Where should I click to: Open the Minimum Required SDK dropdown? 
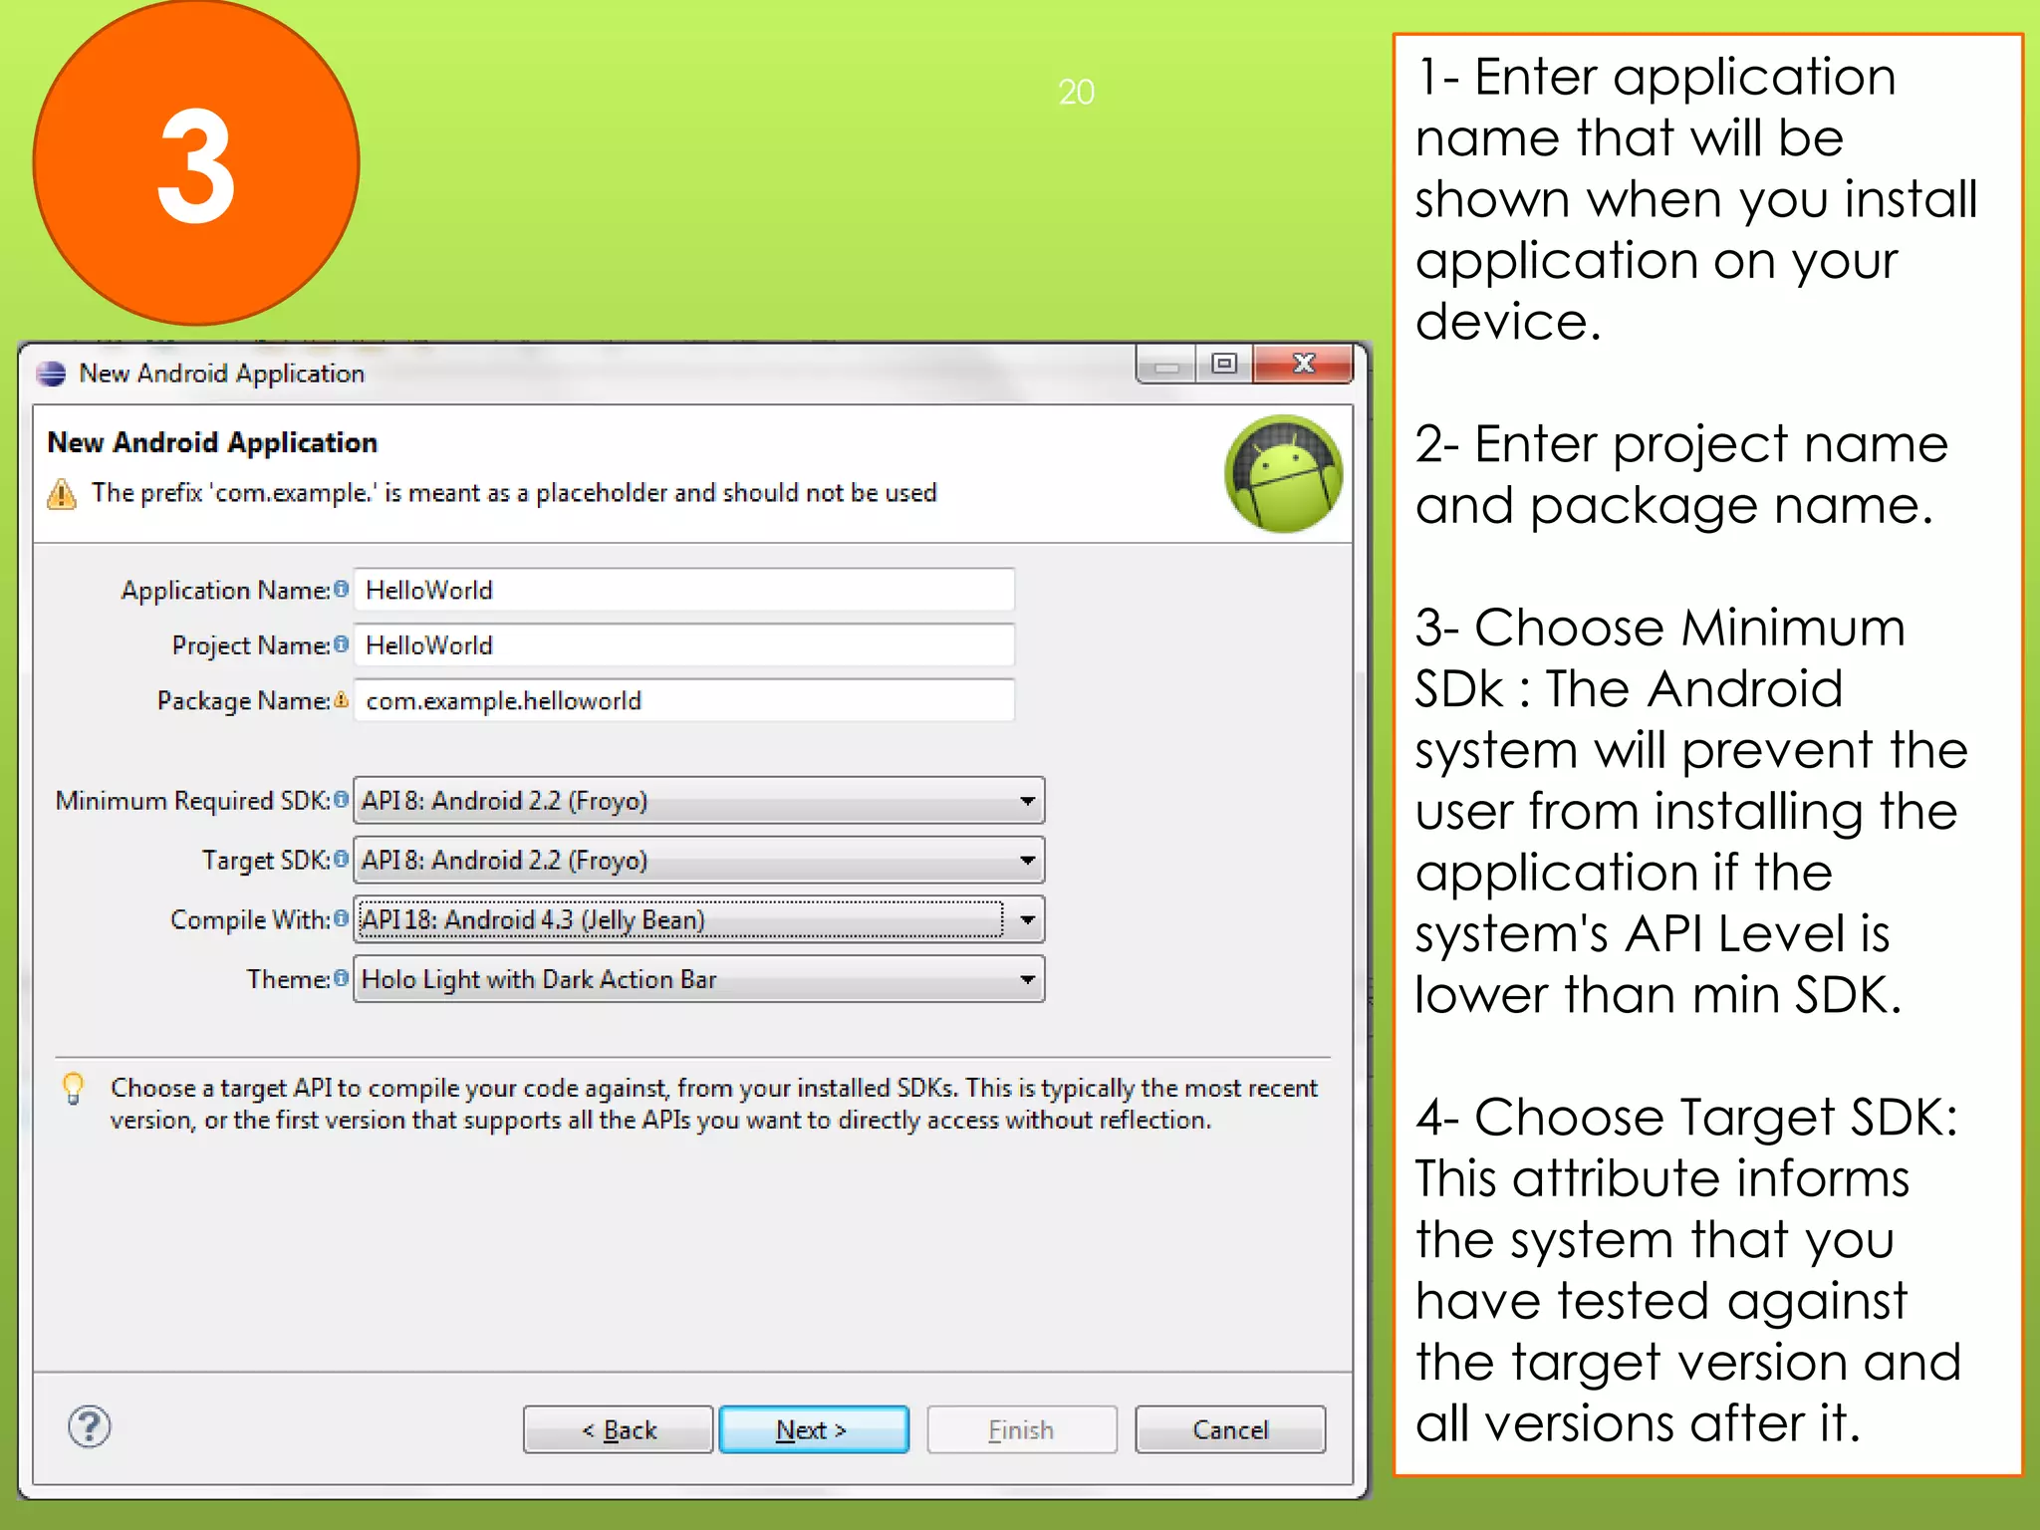tap(698, 800)
